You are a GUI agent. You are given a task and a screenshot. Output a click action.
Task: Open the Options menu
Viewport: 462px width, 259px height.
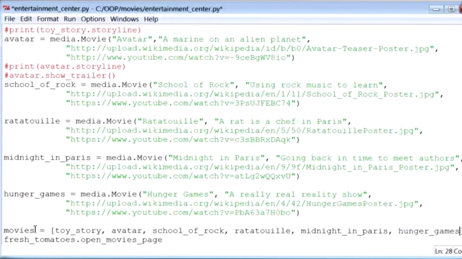pos(93,19)
